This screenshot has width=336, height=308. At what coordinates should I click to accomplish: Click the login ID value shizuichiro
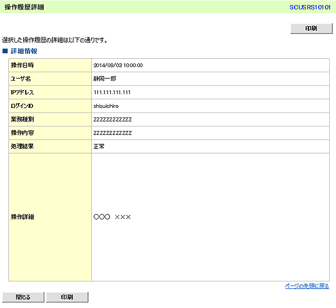point(106,106)
